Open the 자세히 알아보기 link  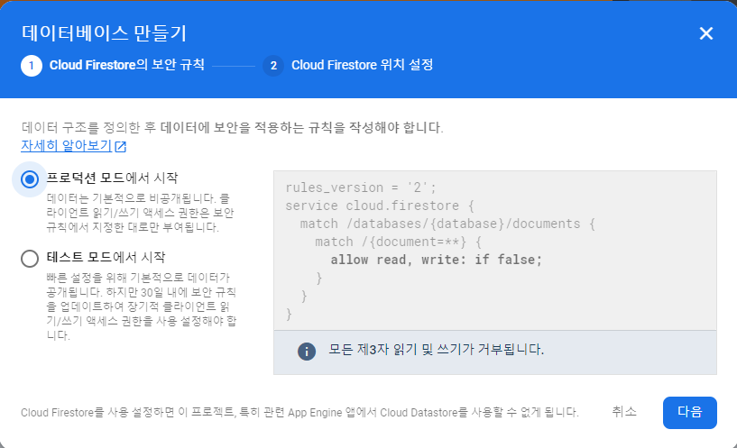tap(66, 145)
